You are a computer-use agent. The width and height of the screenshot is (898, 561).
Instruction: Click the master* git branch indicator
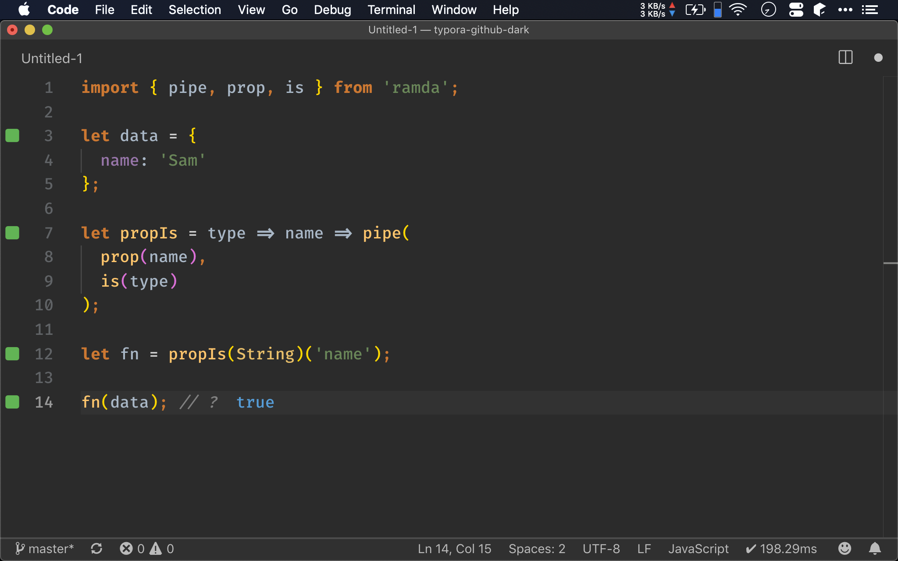pos(44,549)
